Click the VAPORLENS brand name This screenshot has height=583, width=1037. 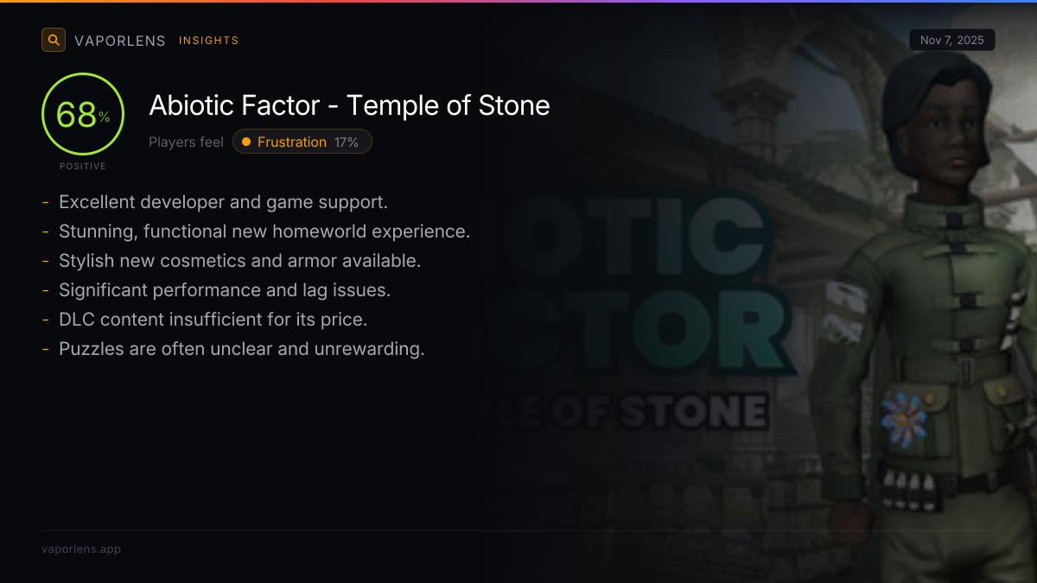[x=120, y=41]
